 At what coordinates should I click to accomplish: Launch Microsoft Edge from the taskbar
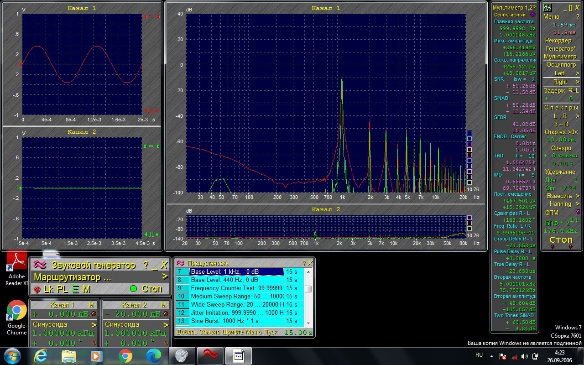[x=154, y=355]
